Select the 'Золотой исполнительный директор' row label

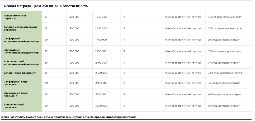21,29
